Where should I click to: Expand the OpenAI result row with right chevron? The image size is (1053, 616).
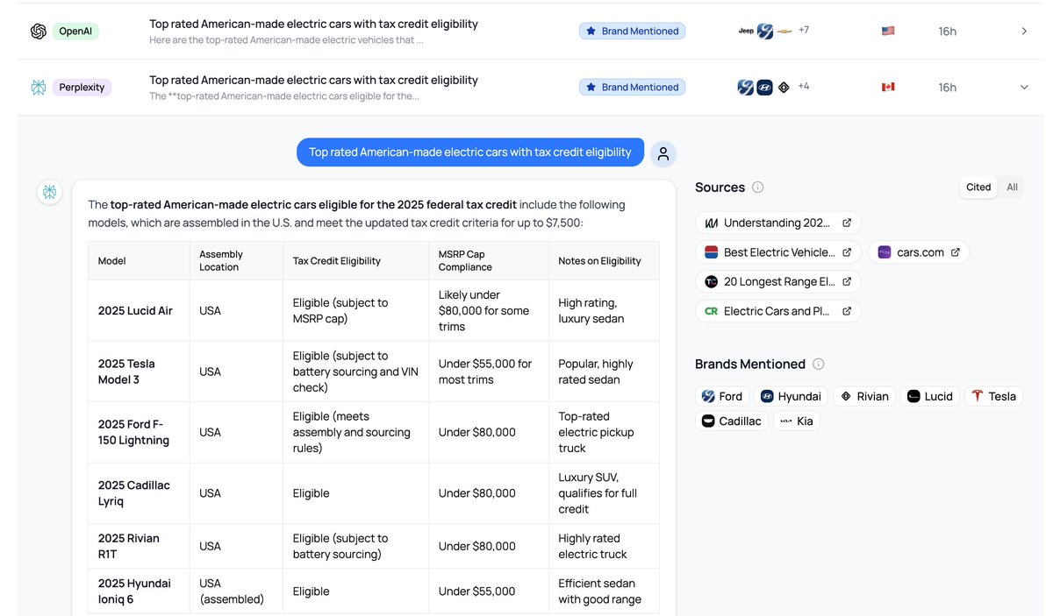[x=1024, y=31]
